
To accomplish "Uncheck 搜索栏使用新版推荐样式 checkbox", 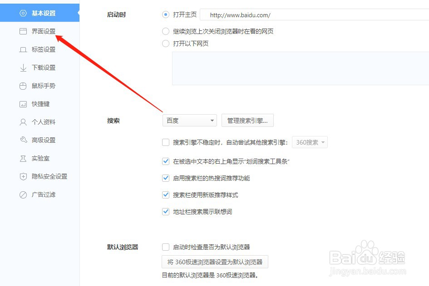I will [x=166, y=195].
